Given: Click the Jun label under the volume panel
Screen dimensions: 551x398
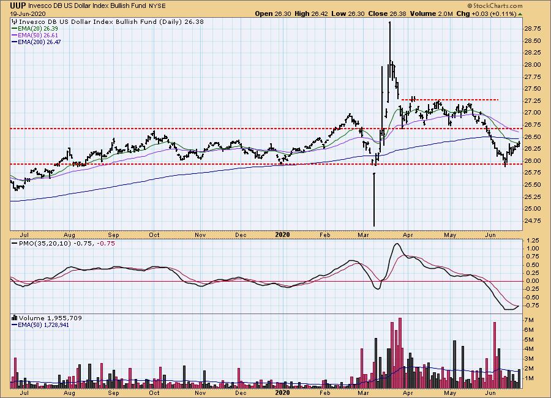Looking at the screenshot, I should (x=490, y=392).
